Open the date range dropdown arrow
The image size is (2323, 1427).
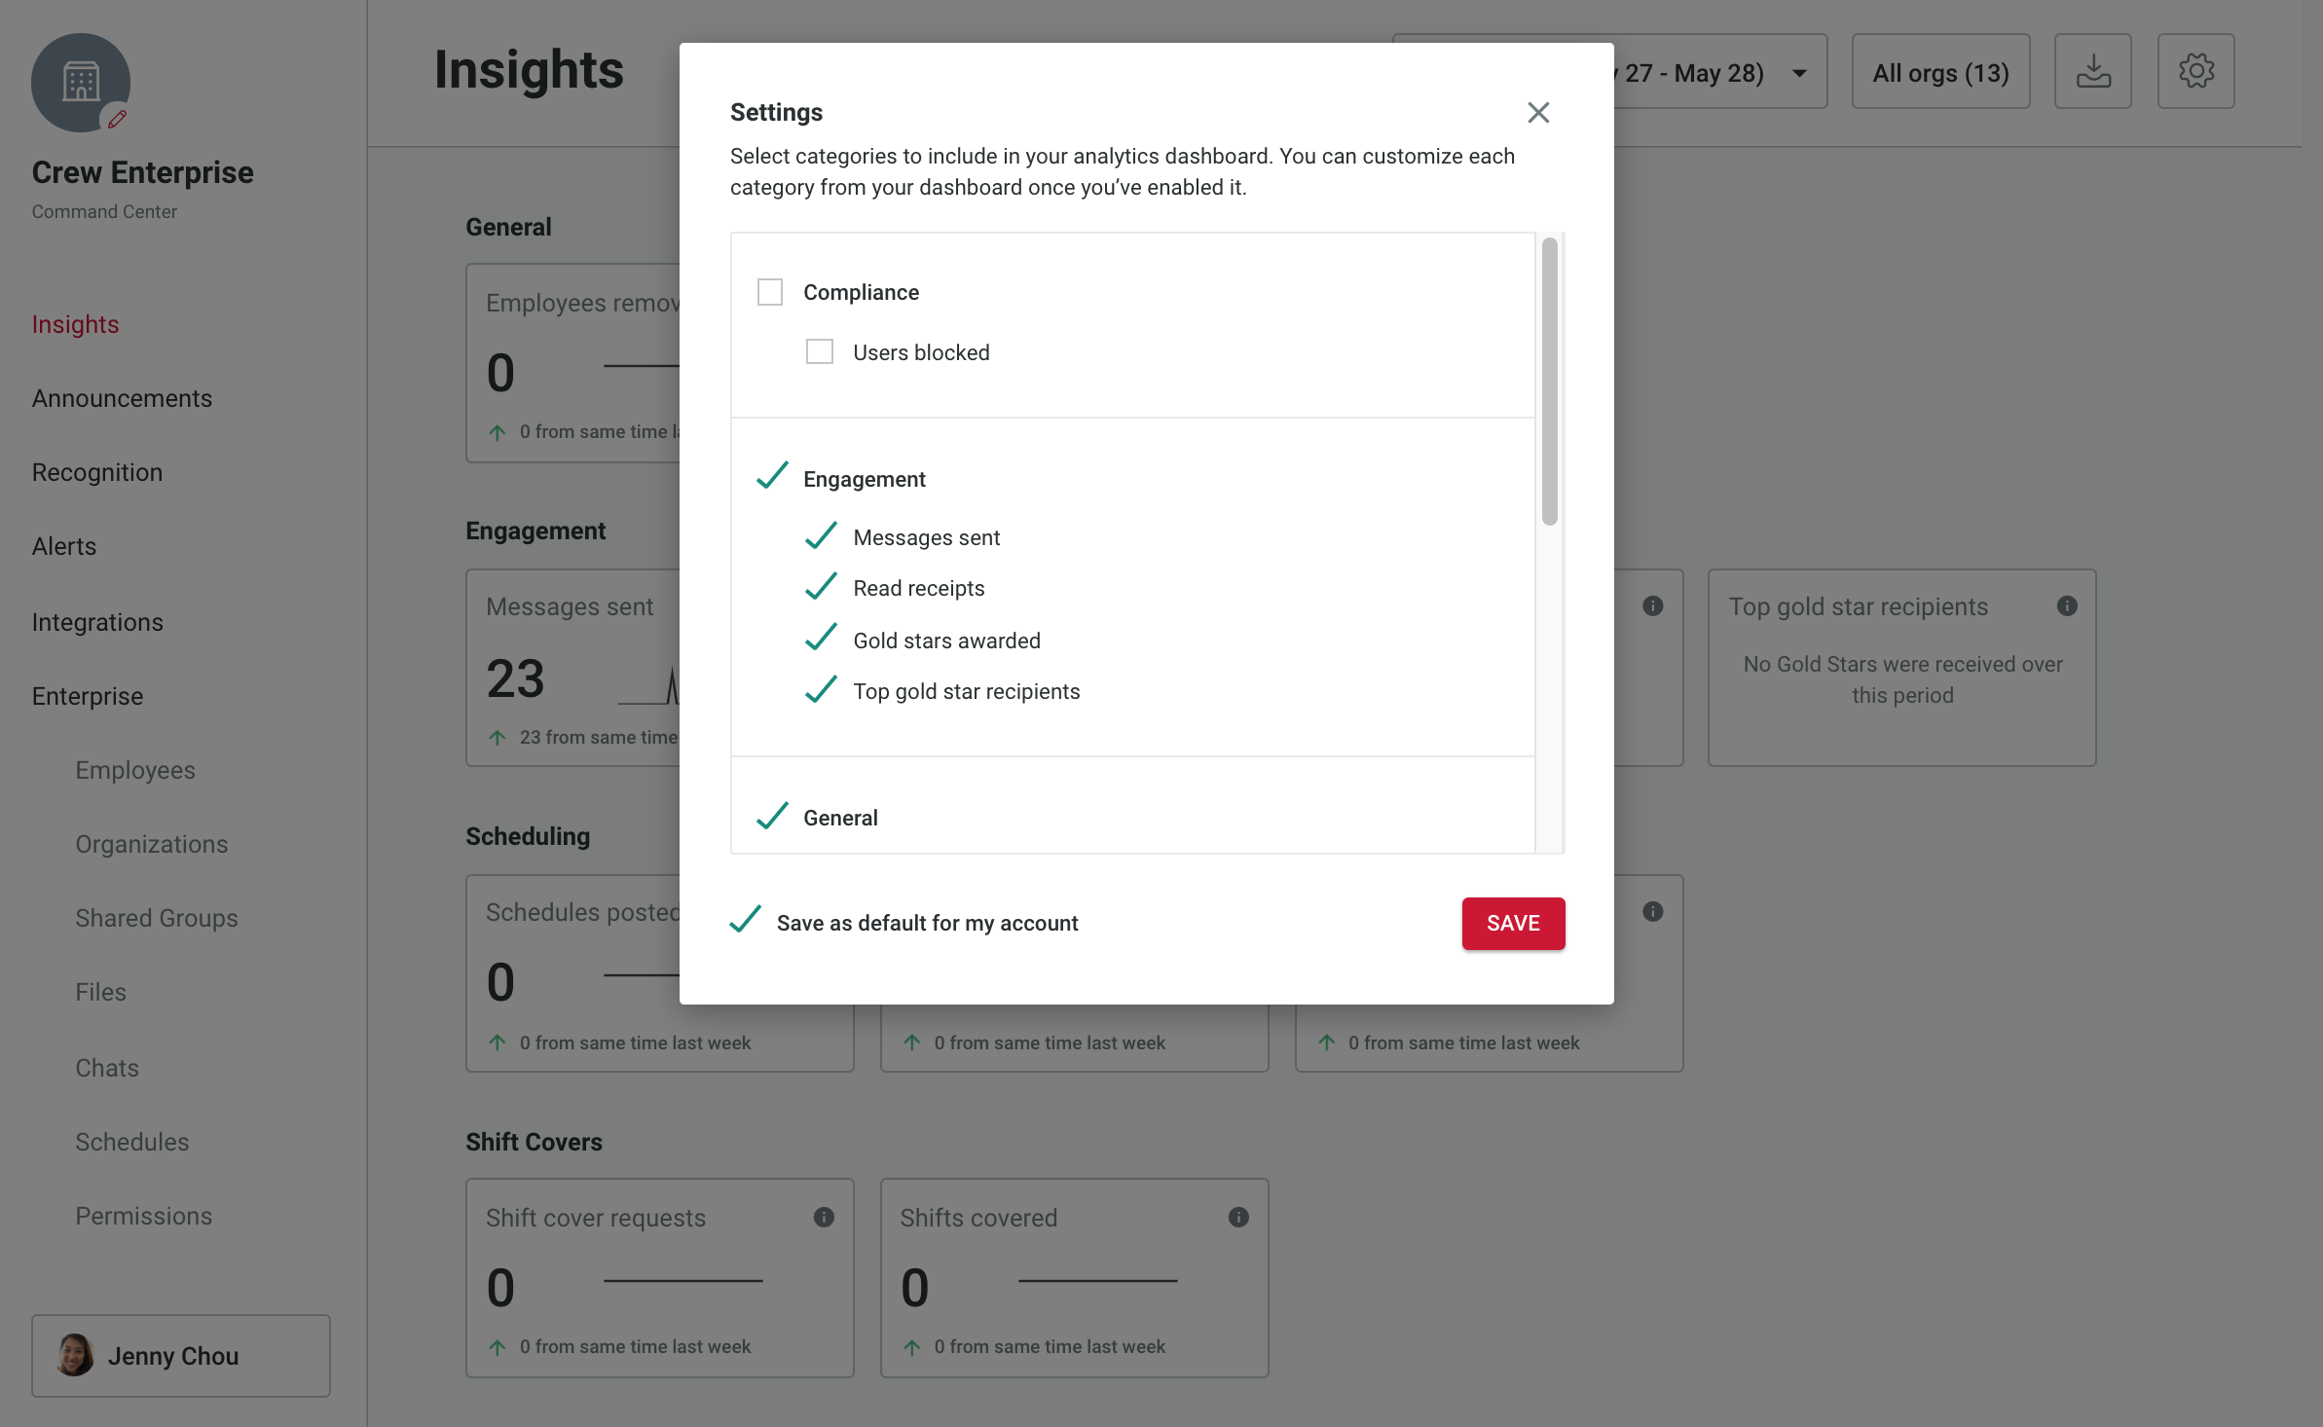pyautogui.click(x=1800, y=73)
